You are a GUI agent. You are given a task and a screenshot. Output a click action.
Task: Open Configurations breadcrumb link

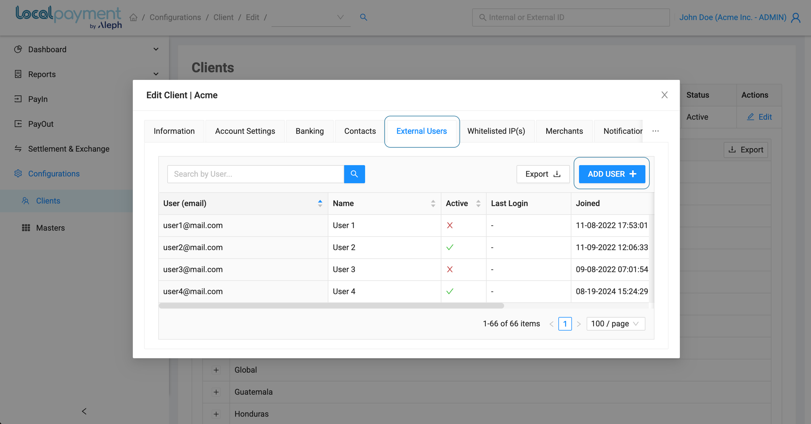(x=175, y=17)
